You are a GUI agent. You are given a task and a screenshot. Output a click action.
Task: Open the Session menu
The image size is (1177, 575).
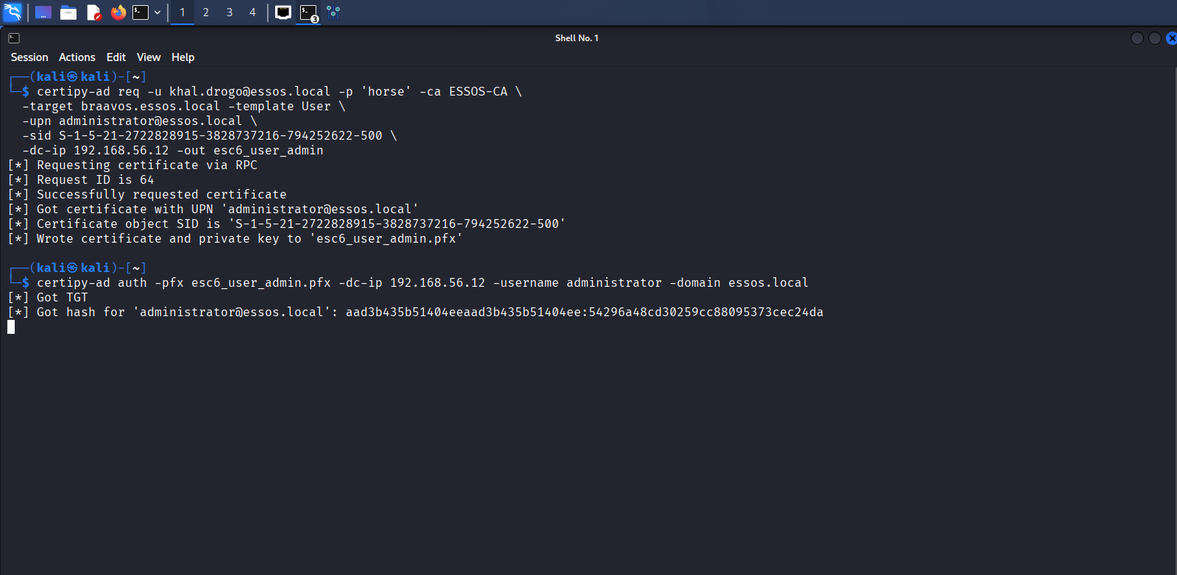point(29,57)
